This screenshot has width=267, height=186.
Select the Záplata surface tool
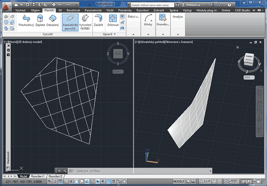coord(40,20)
